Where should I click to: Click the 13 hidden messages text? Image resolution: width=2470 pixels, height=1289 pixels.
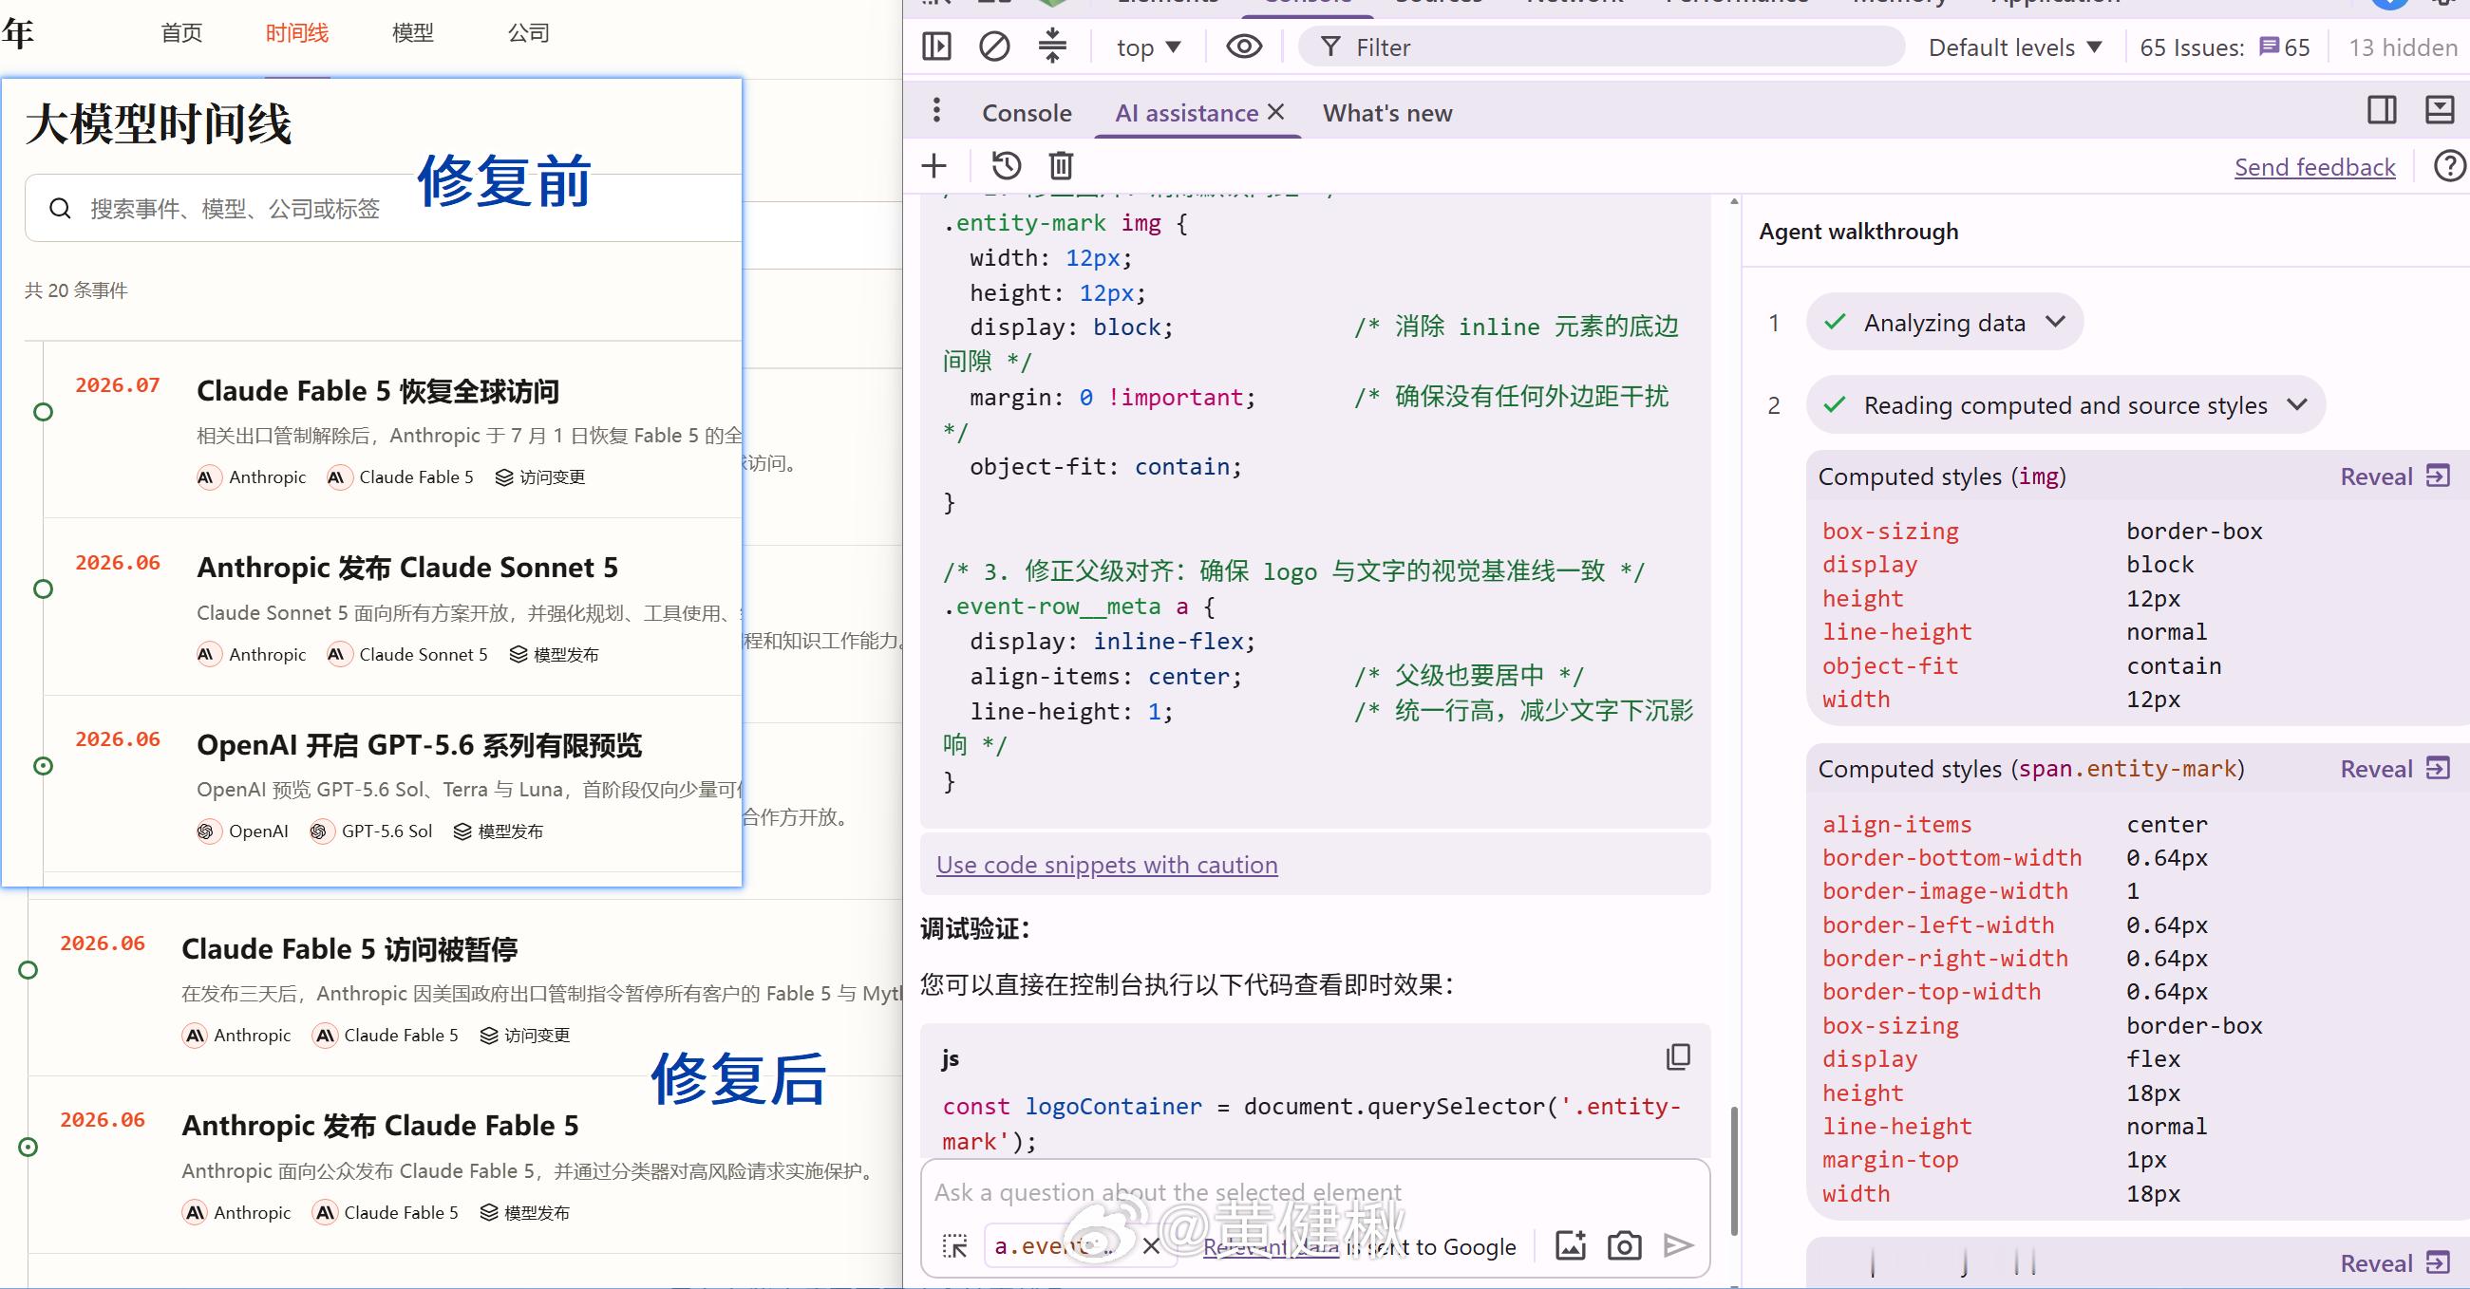coord(2402,47)
